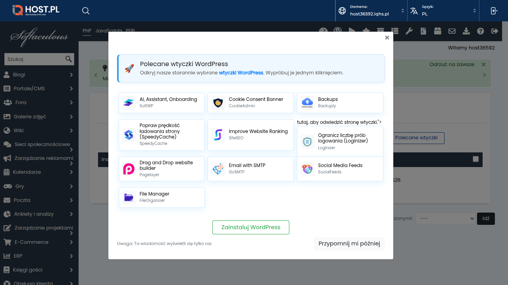Open the search icon in the top bar
The height and width of the screenshot is (285, 508).
tap(86, 11)
